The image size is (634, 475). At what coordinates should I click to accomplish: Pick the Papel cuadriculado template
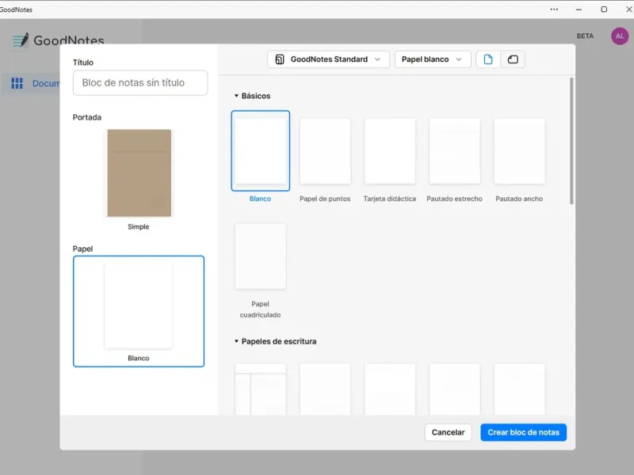261,256
